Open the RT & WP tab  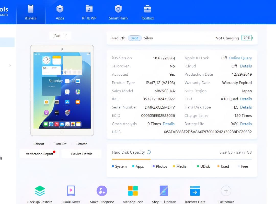tap(89, 12)
